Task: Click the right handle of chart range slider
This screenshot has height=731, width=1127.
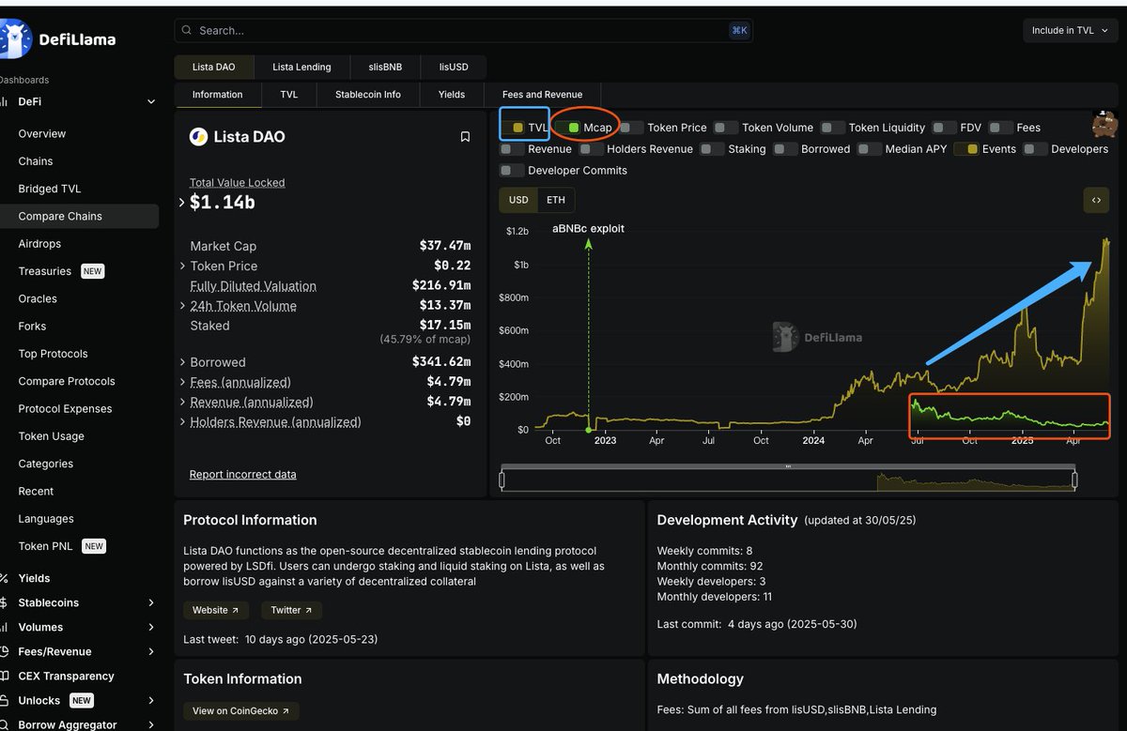Action: (x=1074, y=480)
